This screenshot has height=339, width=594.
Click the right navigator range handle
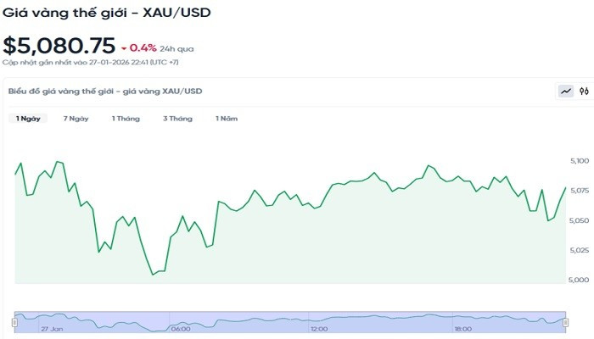point(565,322)
